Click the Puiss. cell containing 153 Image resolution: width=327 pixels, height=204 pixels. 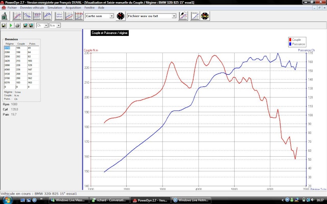pos(33,74)
